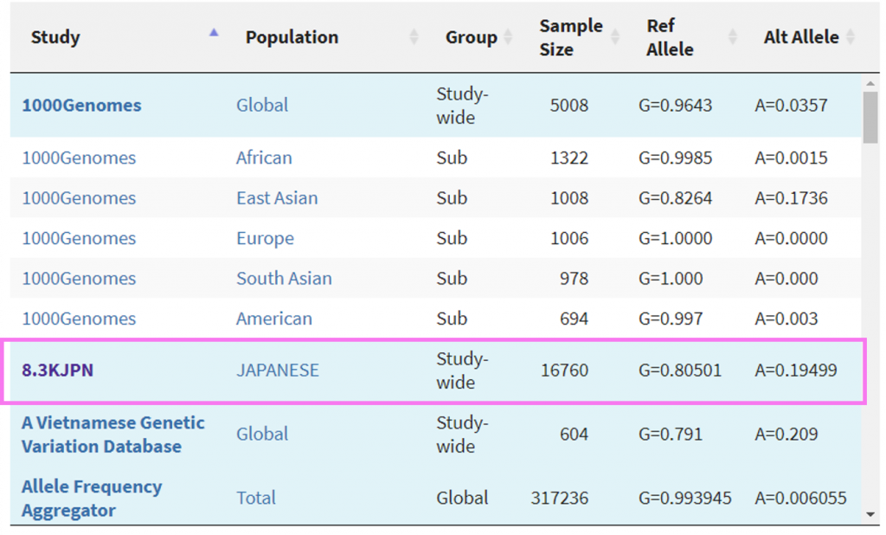The height and width of the screenshot is (535, 886).
Task: Sort table by Study column arrow
Action: 214,33
